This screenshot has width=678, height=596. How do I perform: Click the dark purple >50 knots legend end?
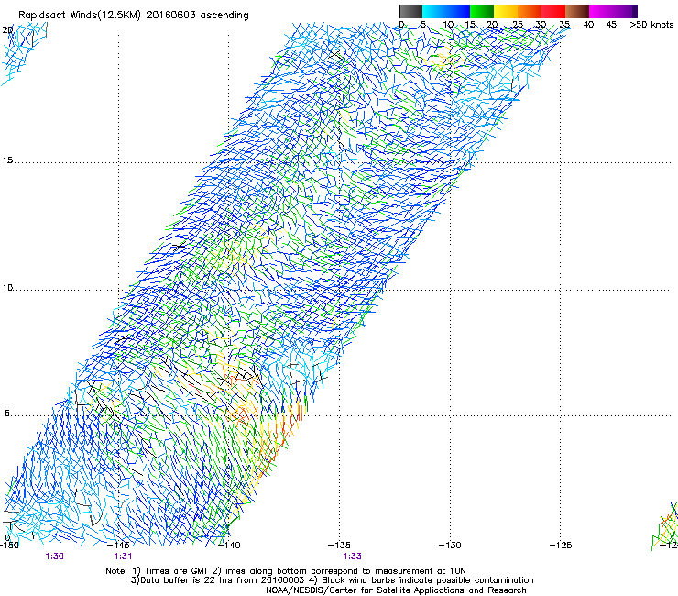[635, 11]
